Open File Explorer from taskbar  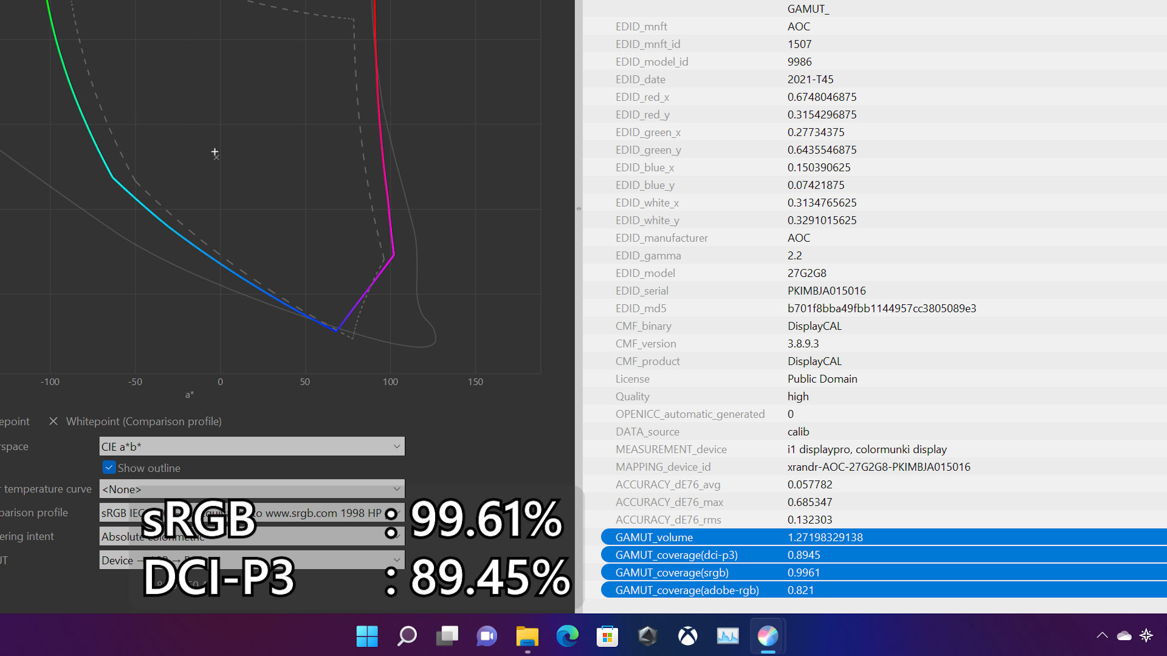pos(527,636)
